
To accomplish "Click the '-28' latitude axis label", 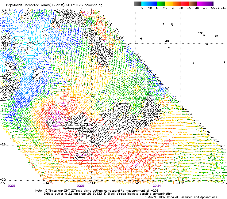I will tap(3, 145).
